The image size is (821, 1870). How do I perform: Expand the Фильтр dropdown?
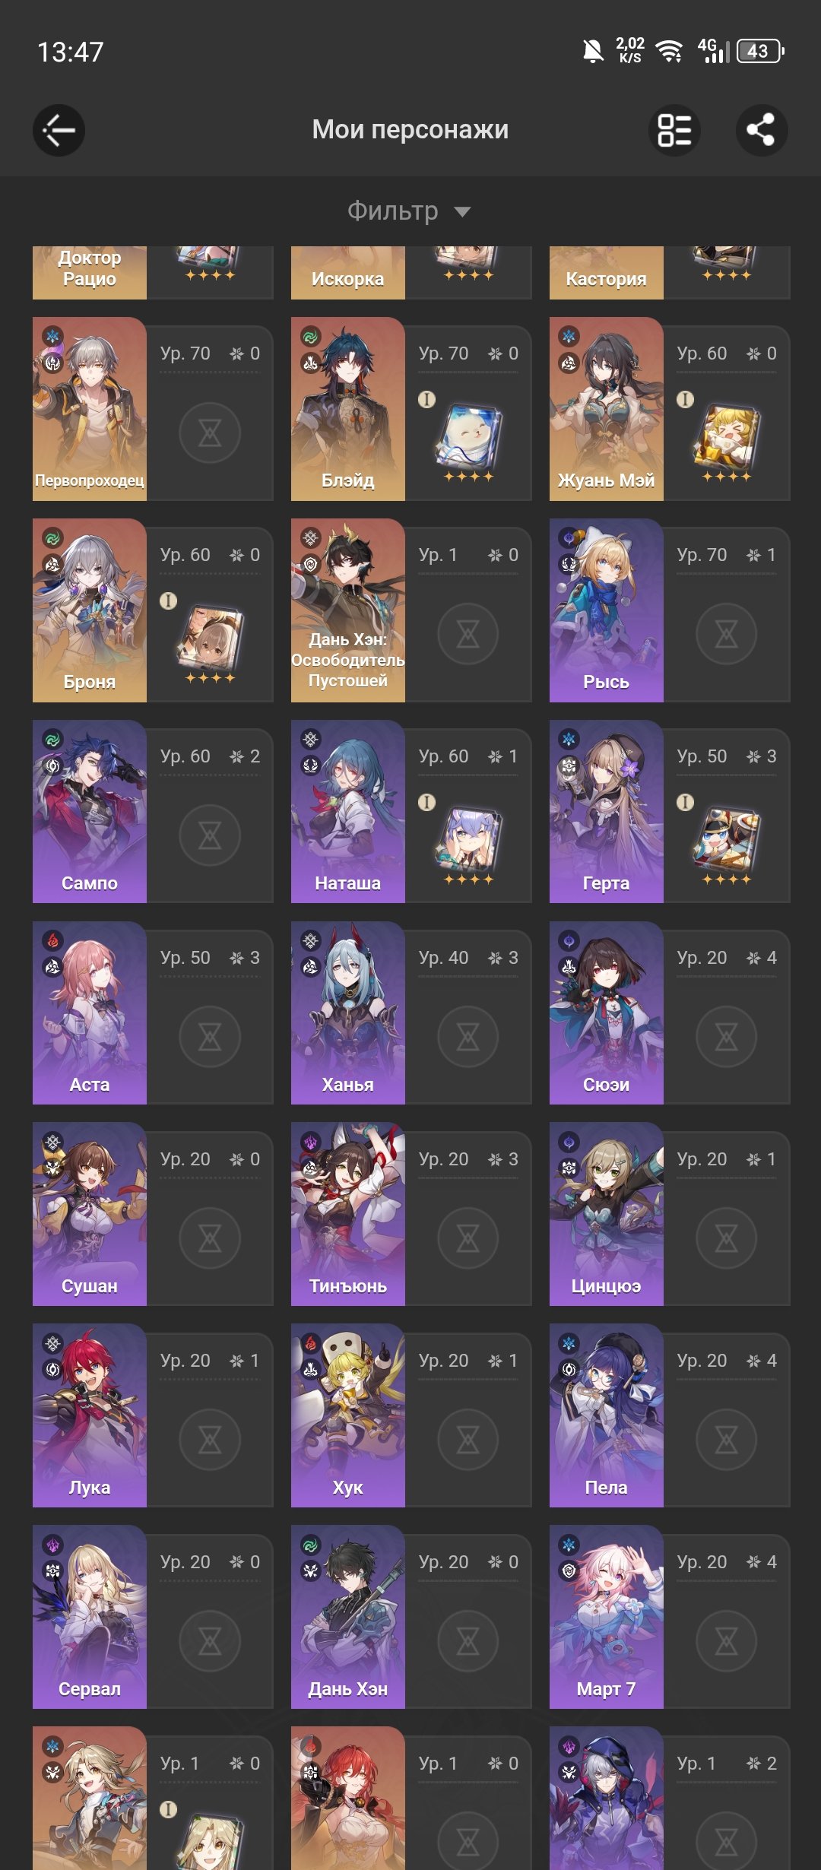[409, 211]
